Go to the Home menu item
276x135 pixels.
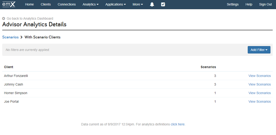pyautogui.click(x=29, y=4)
